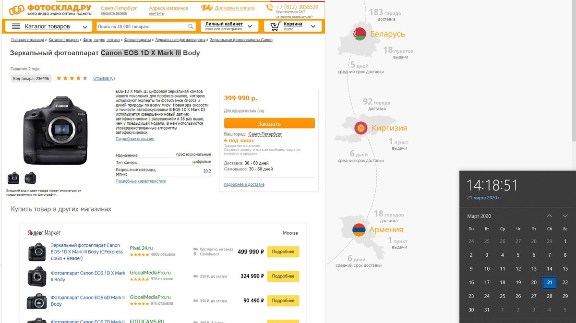
Task: Click the Код товара: 236496 label
Action: click(x=31, y=78)
